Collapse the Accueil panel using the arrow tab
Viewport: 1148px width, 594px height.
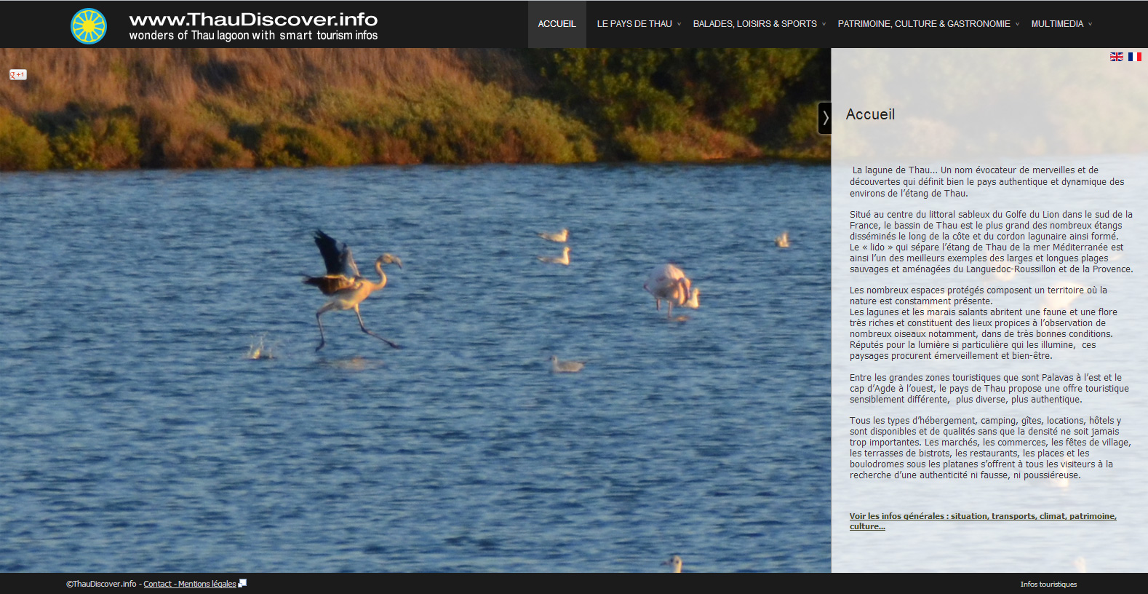[825, 118]
